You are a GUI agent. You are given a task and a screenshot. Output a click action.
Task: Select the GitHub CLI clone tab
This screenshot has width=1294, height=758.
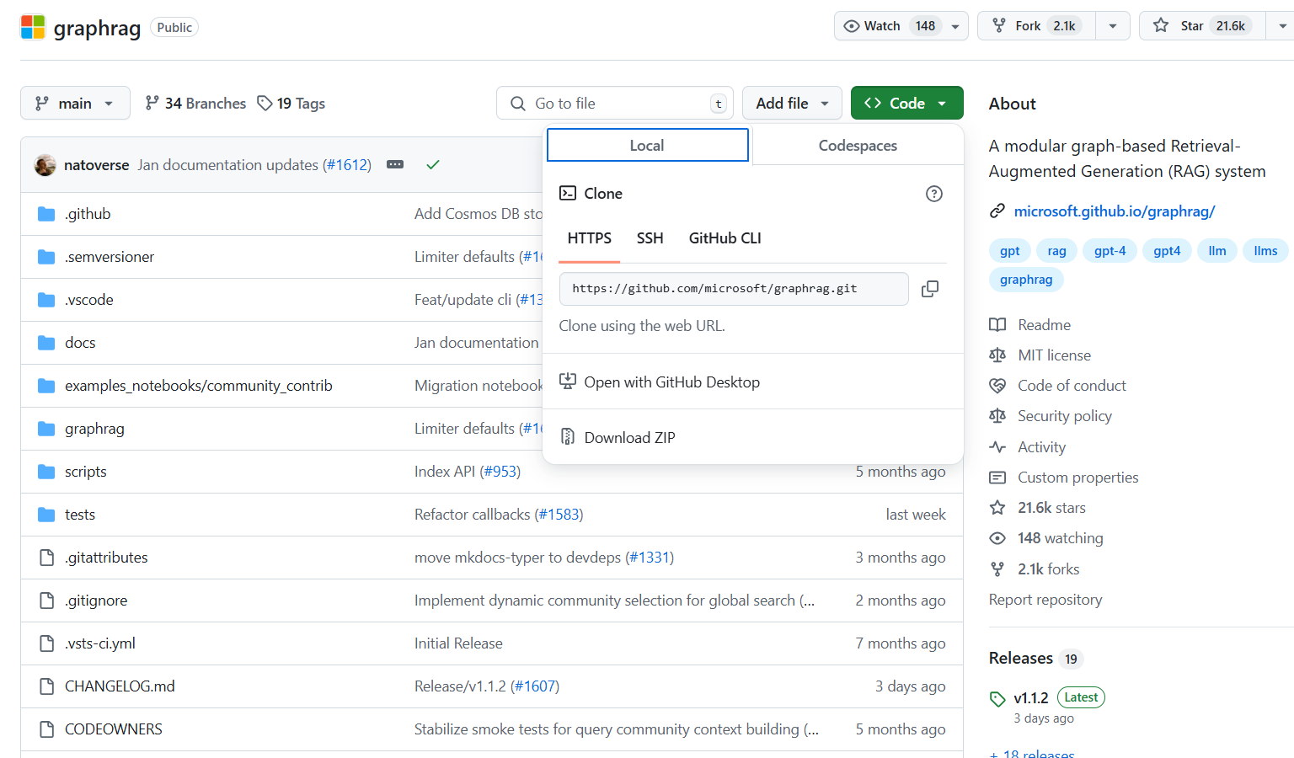pos(725,238)
